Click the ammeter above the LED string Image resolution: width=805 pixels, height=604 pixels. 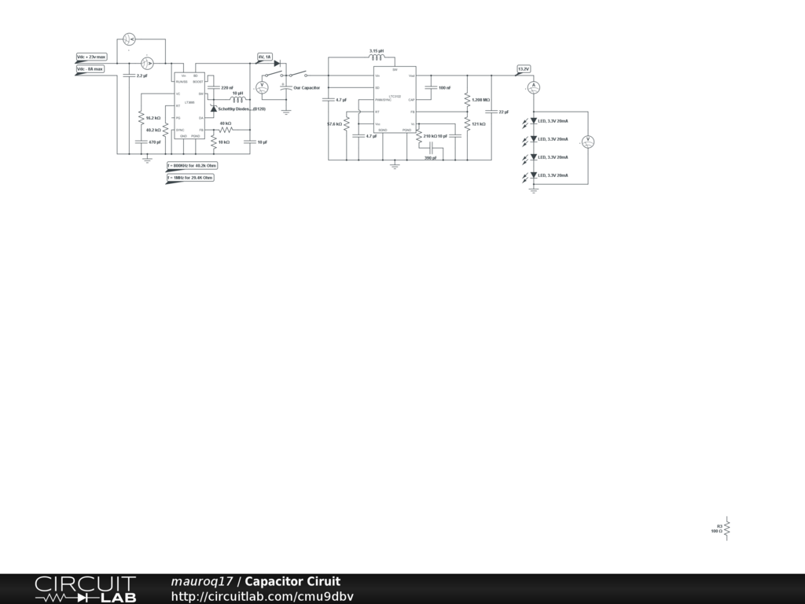[533, 86]
